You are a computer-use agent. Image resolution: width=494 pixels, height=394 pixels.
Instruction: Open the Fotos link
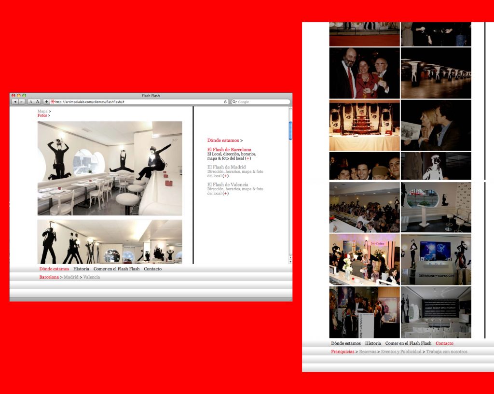(x=42, y=116)
